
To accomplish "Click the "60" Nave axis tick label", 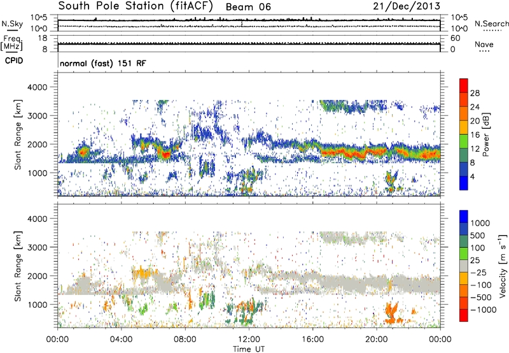I will (455, 38).
